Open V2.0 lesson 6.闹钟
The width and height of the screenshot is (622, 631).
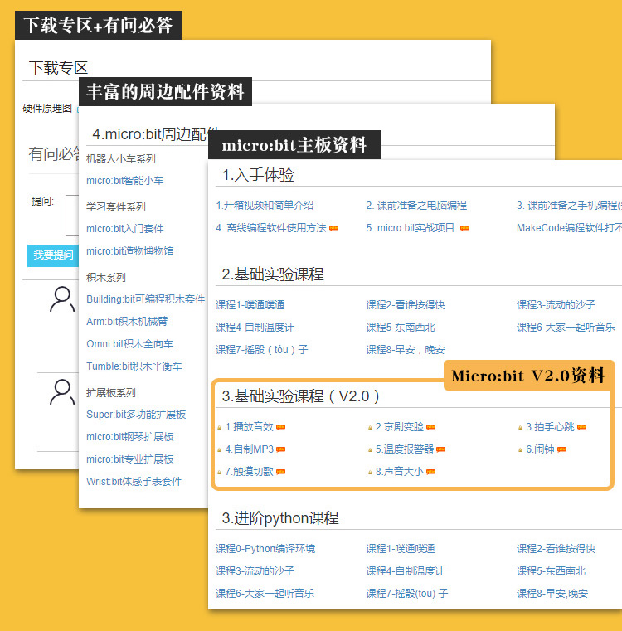pyautogui.click(x=540, y=449)
